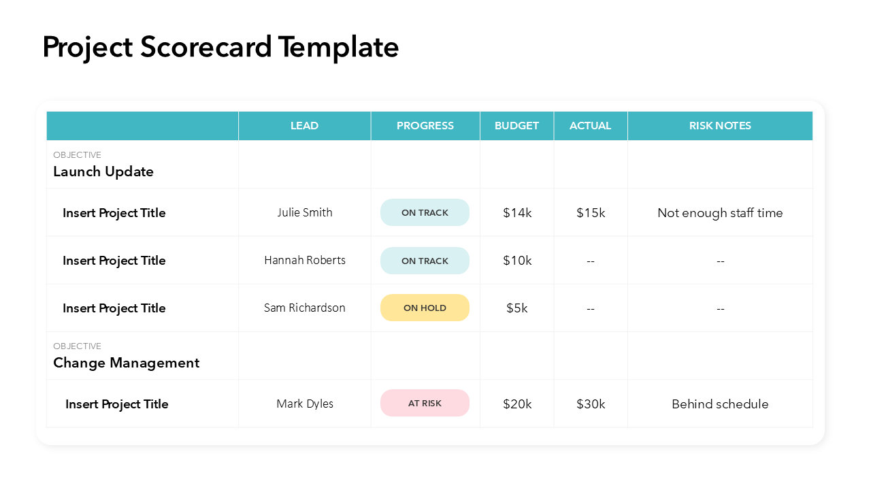Select the $14k budget cell
The width and height of the screenshot is (871, 490).
(x=517, y=213)
